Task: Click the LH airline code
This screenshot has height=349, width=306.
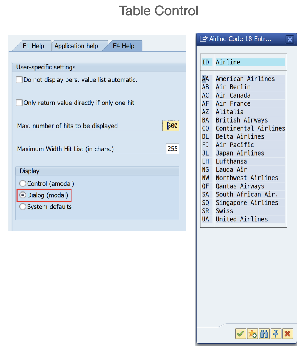Action: point(206,161)
